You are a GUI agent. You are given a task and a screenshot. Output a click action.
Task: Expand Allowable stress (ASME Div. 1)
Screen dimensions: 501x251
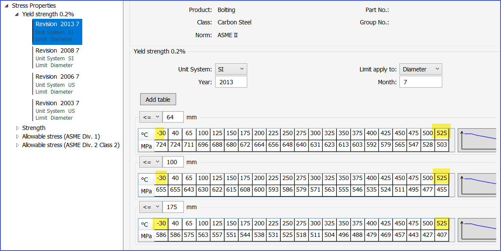tap(18, 136)
